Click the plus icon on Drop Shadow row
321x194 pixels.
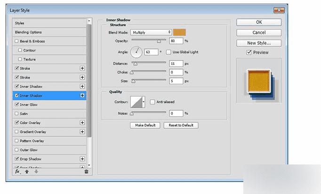pos(82,159)
